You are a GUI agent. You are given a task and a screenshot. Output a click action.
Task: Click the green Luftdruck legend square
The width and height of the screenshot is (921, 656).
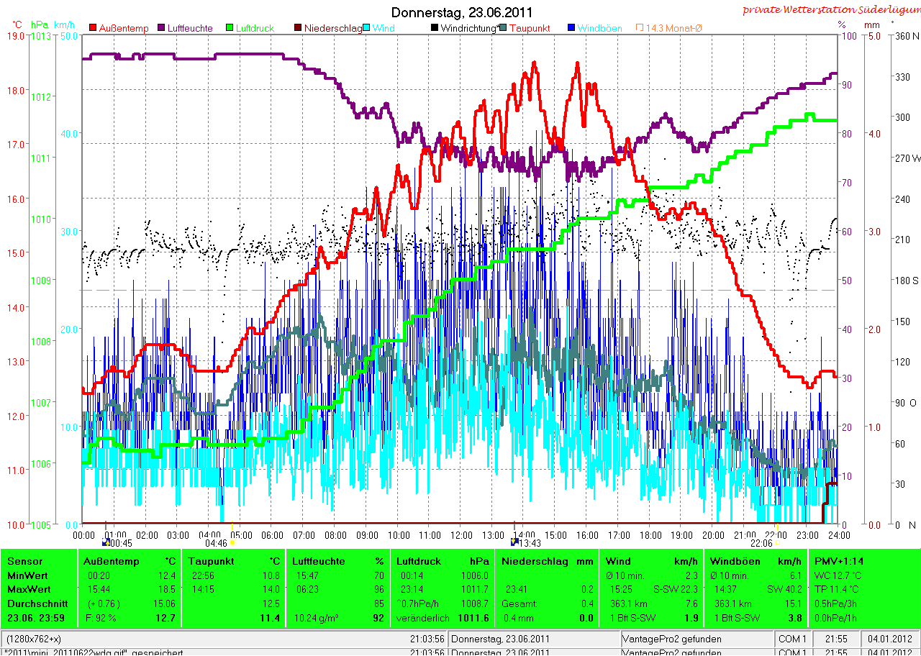coord(230,28)
